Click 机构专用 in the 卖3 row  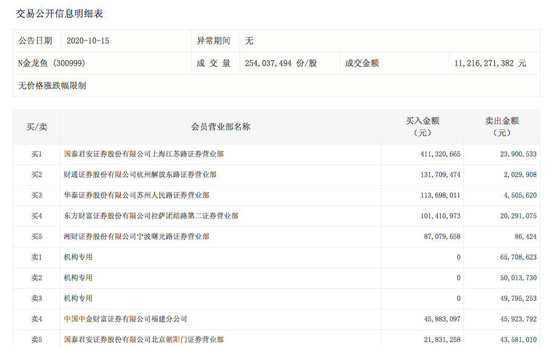(78, 298)
